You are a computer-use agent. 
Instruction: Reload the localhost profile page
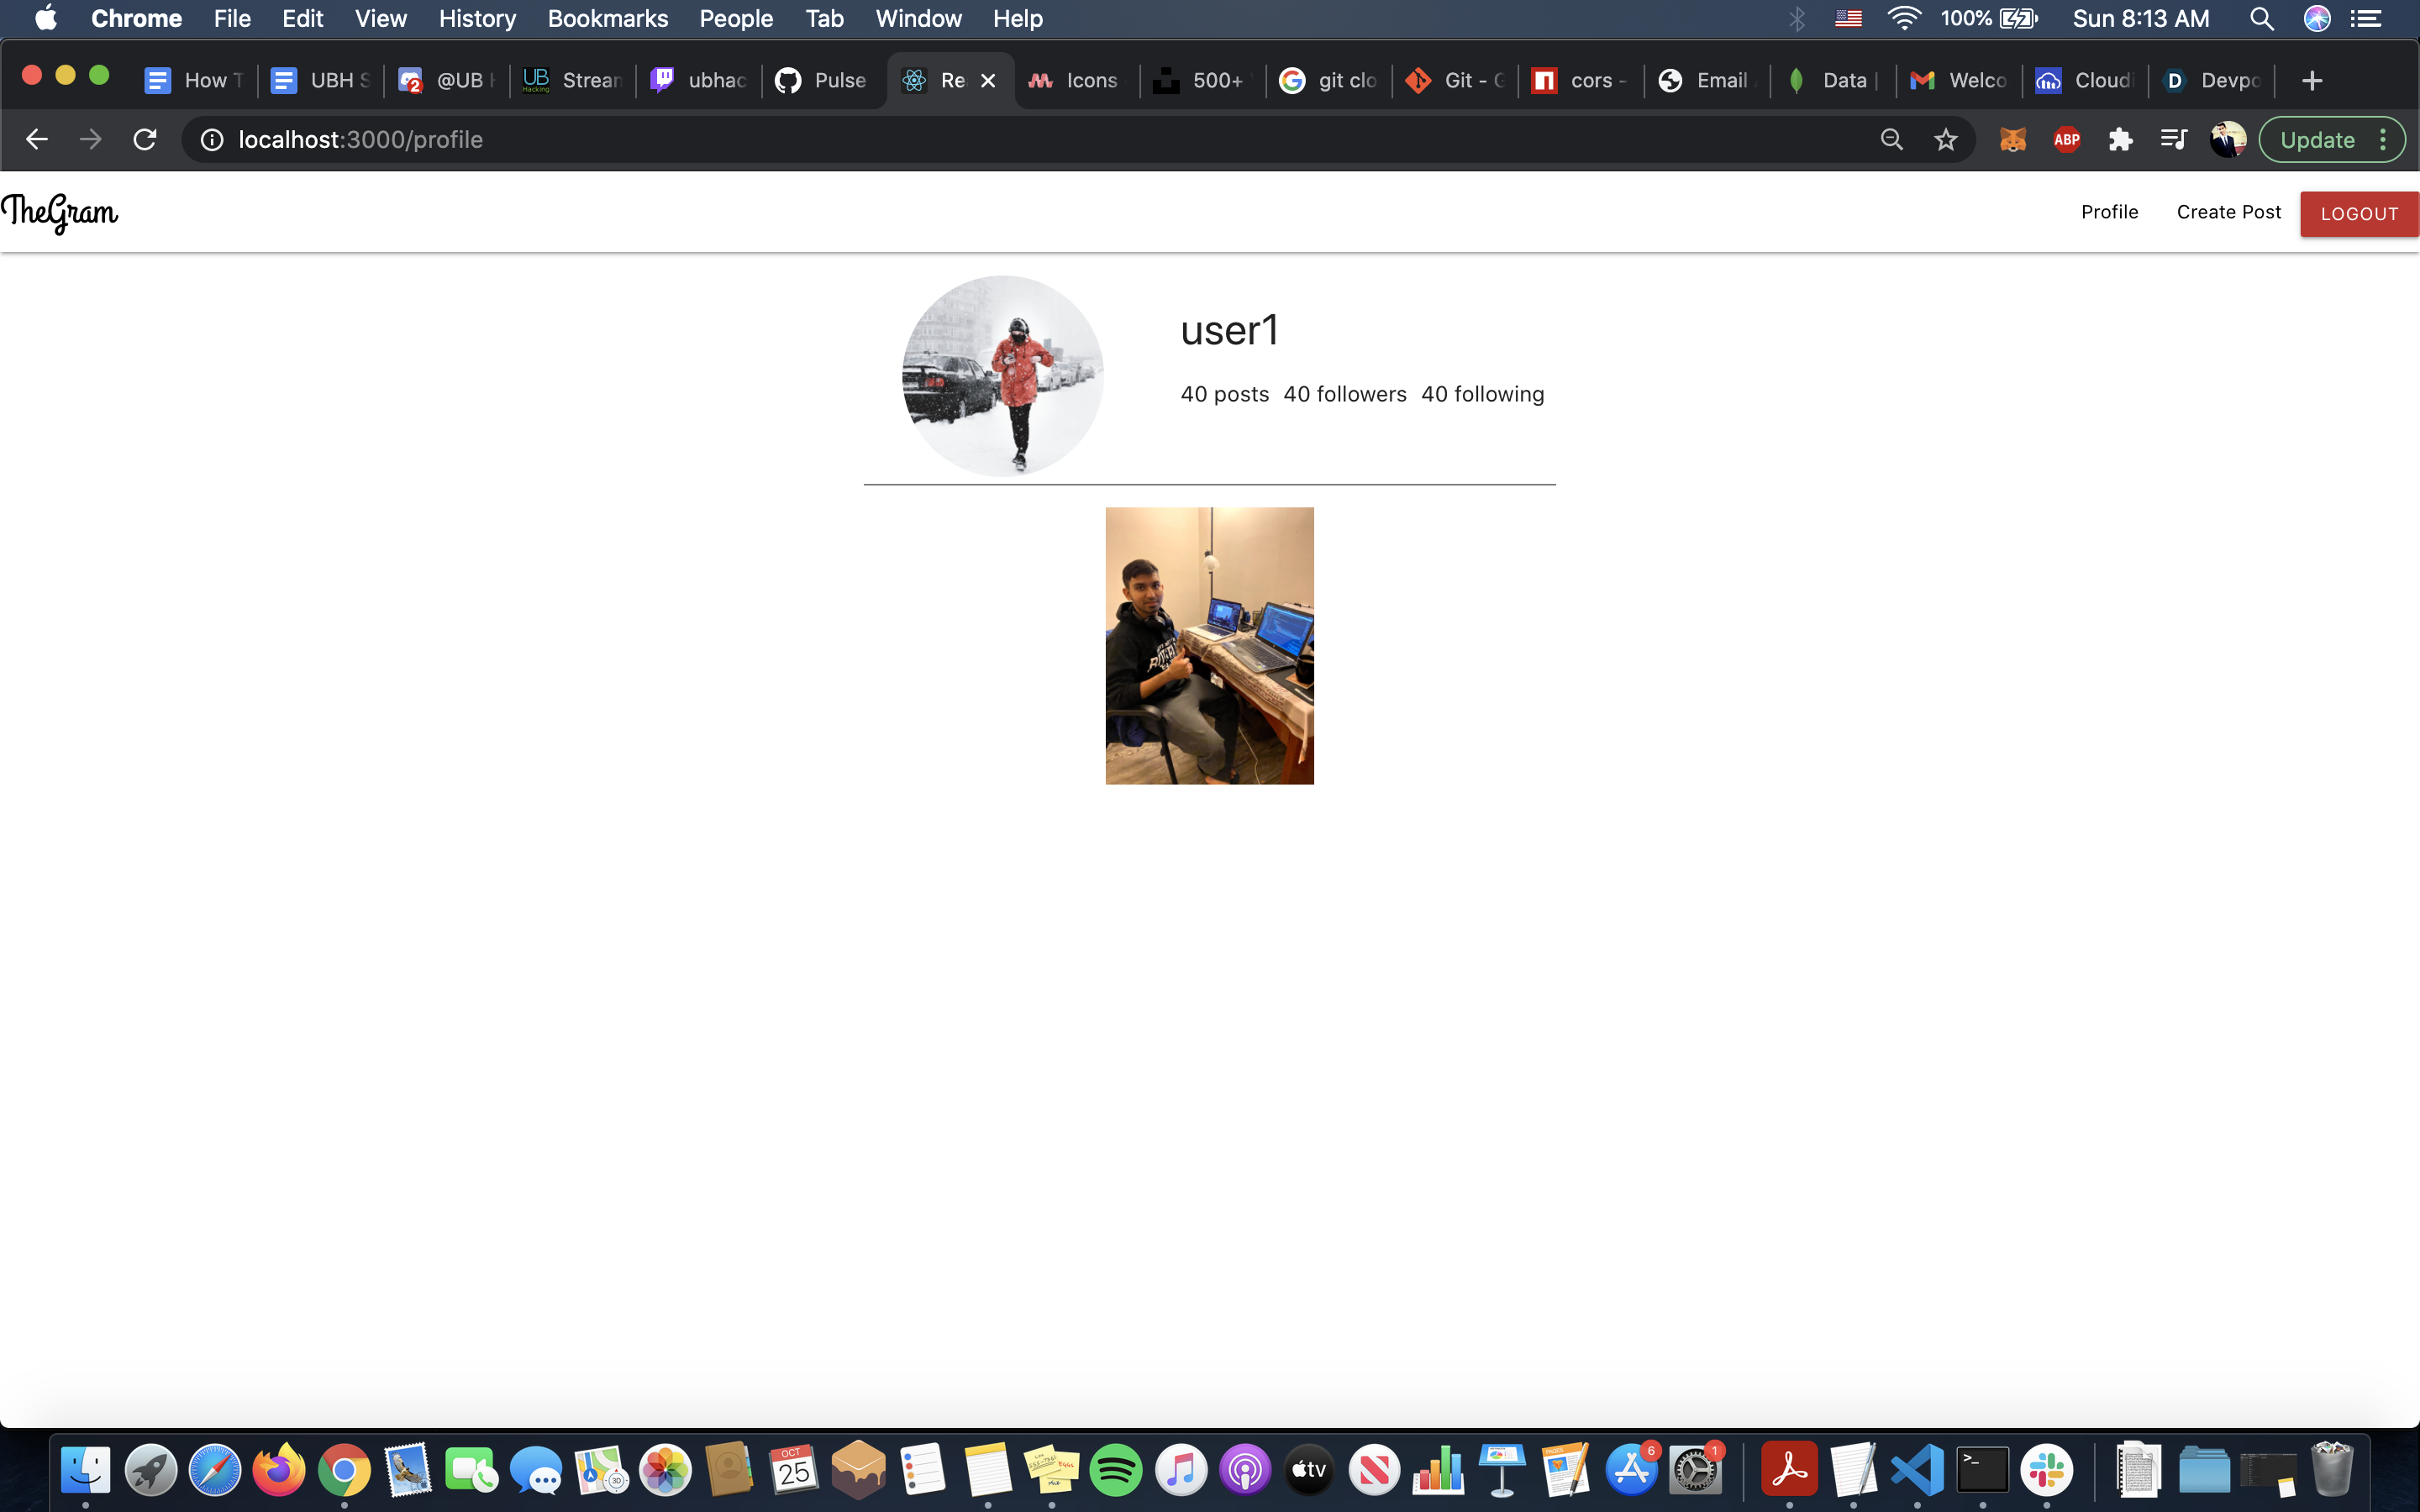pyautogui.click(x=145, y=140)
